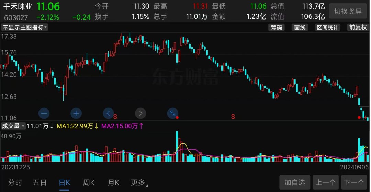Add stock with 加自选 button

295,182
